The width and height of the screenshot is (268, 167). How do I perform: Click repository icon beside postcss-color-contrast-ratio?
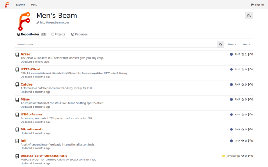(x=17, y=156)
